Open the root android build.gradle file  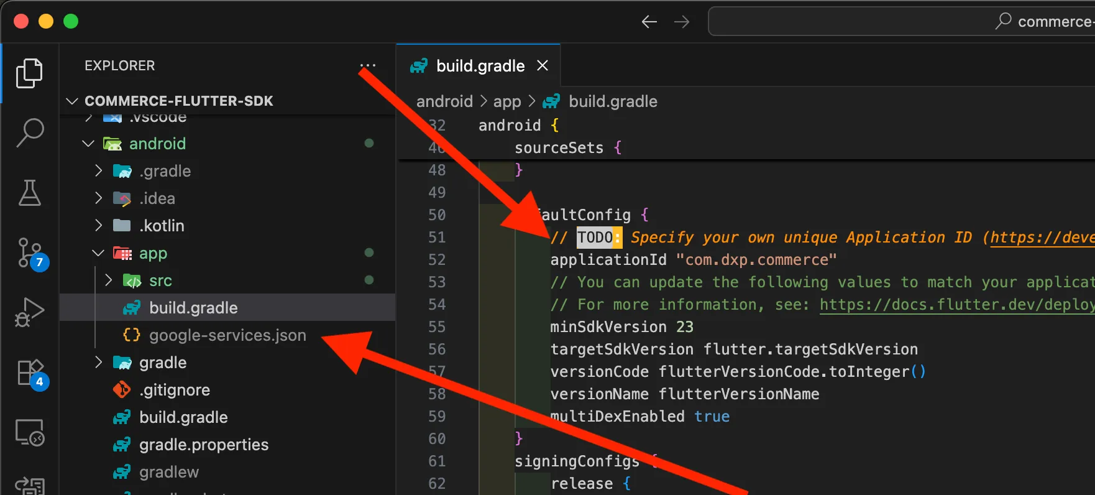227,417
